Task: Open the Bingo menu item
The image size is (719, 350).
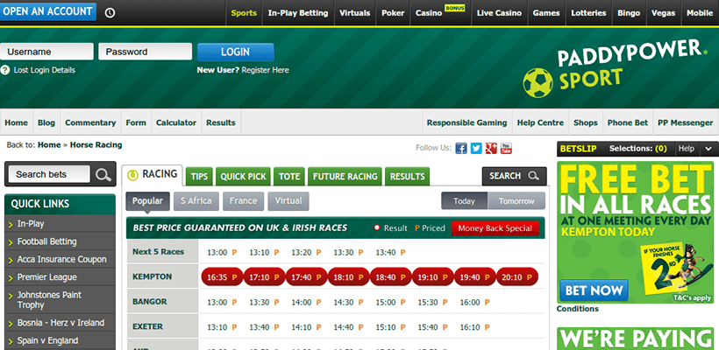Action: pos(629,13)
